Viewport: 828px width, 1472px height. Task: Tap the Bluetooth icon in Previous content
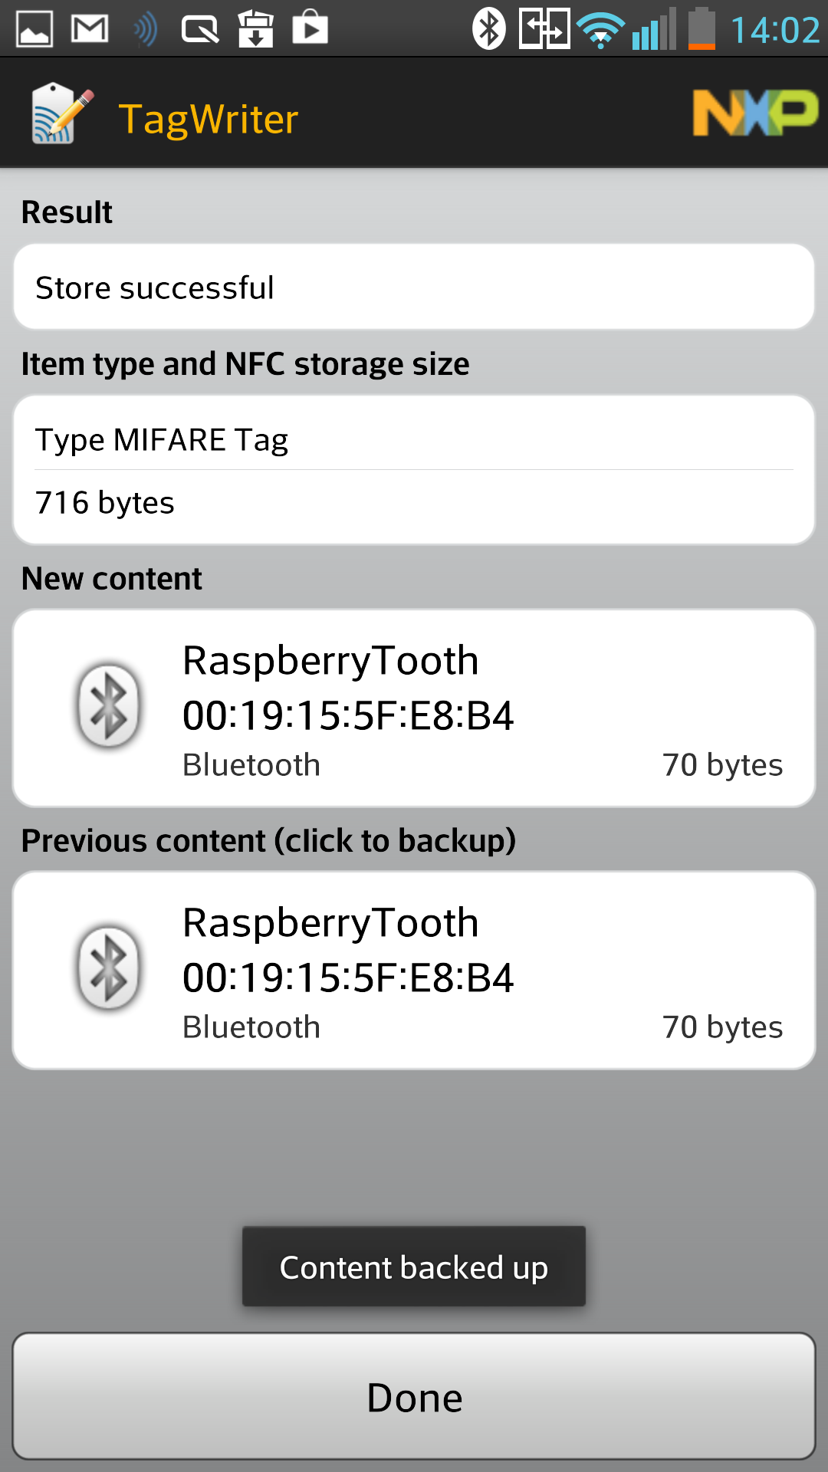click(x=108, y=969)
